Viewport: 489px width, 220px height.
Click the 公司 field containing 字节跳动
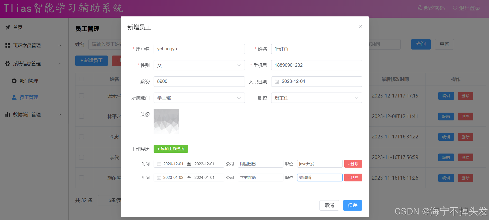point(260,178)
